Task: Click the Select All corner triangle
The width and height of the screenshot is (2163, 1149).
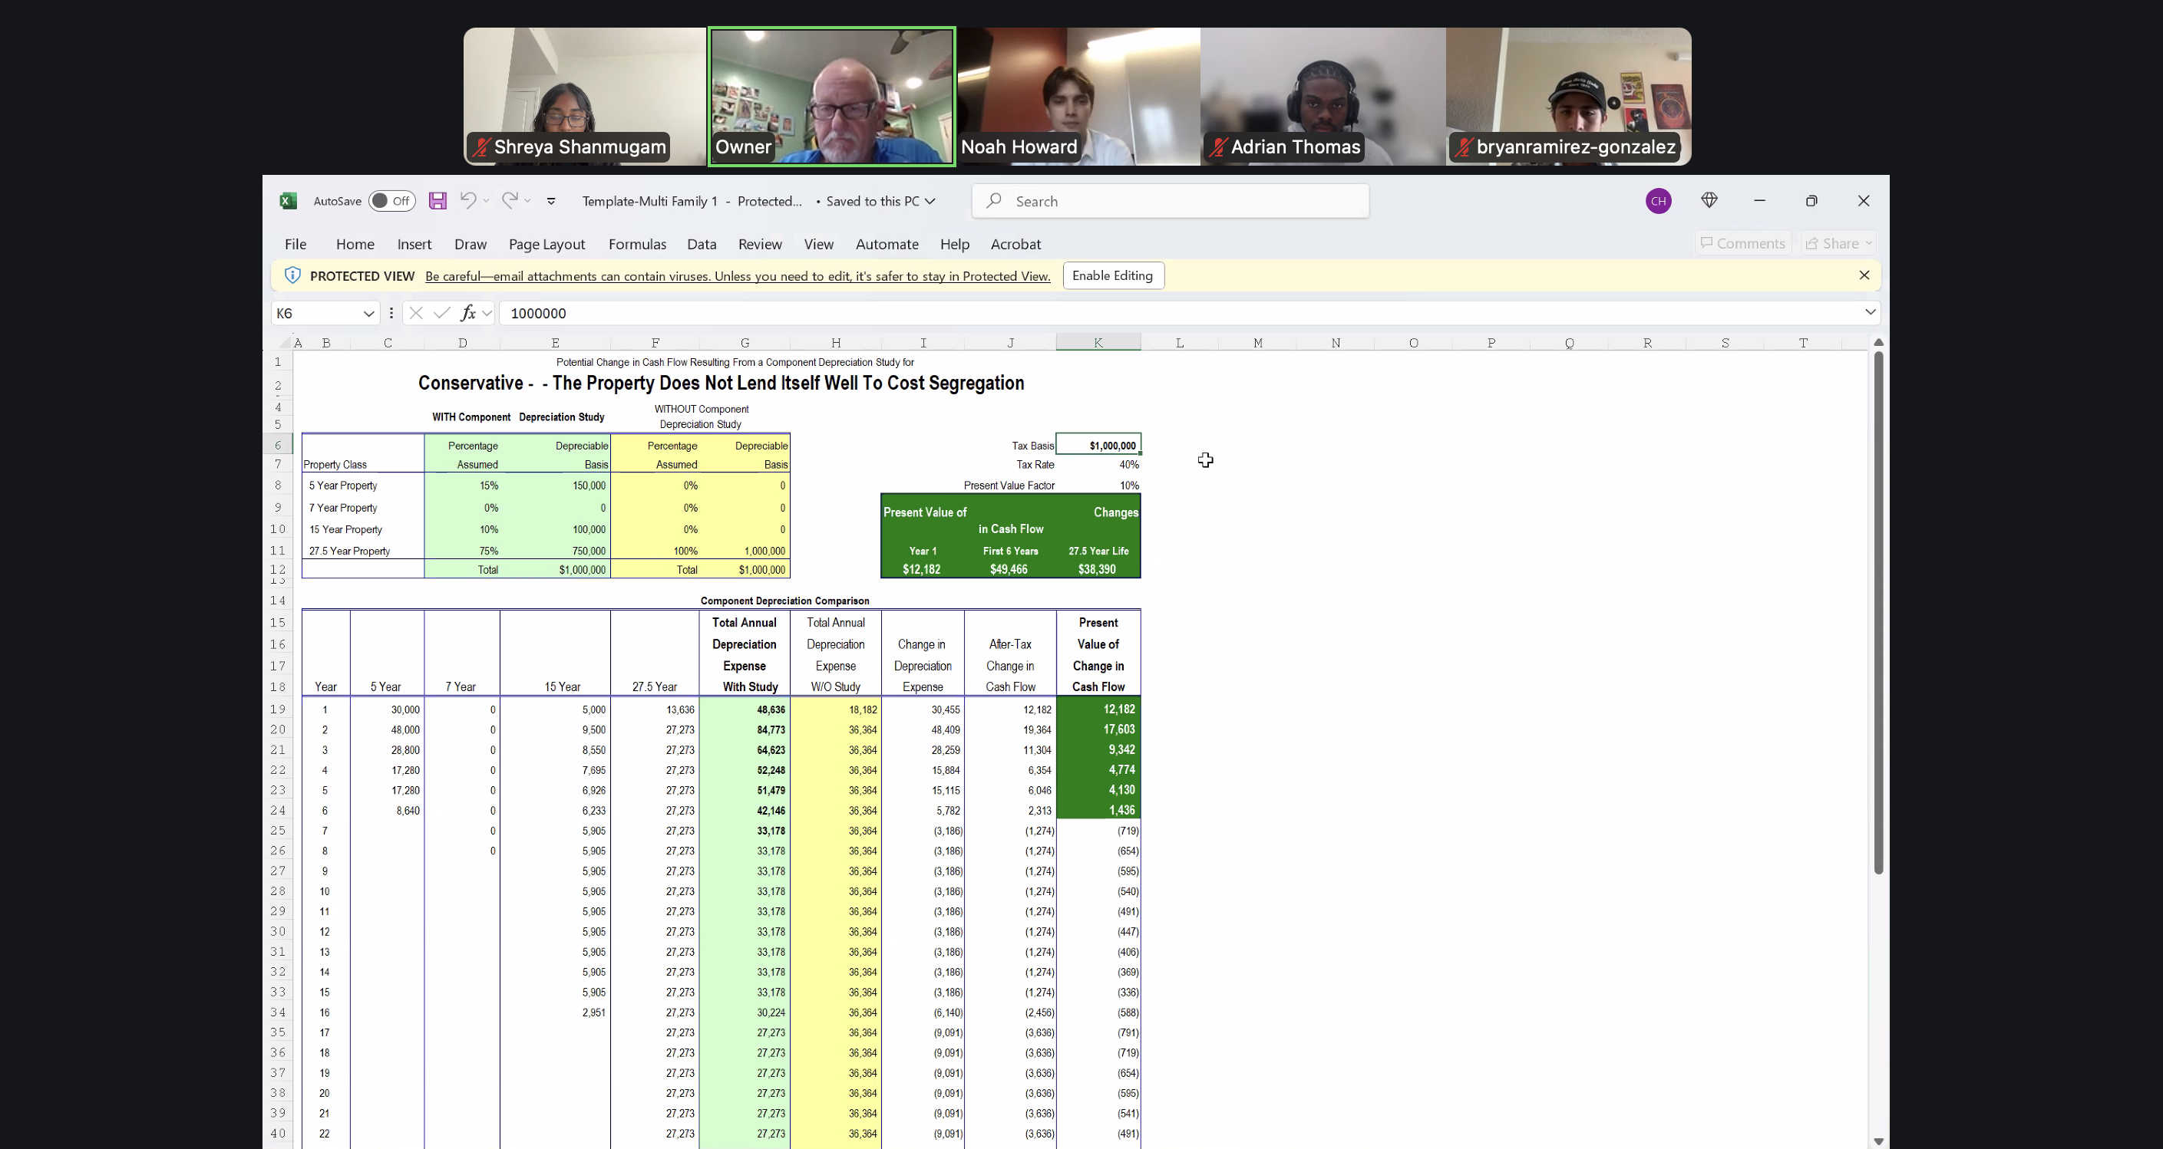Action: 285,342
